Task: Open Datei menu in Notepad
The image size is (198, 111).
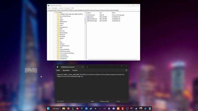Action: [x=58, y=70]
